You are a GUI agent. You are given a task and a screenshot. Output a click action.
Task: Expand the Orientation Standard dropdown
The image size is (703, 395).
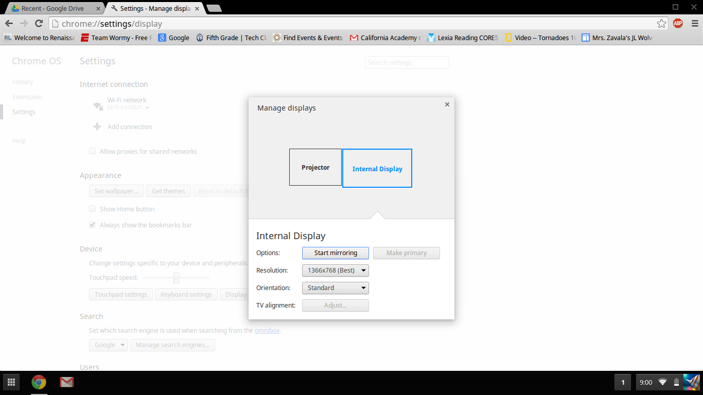[x=336, y=288]
